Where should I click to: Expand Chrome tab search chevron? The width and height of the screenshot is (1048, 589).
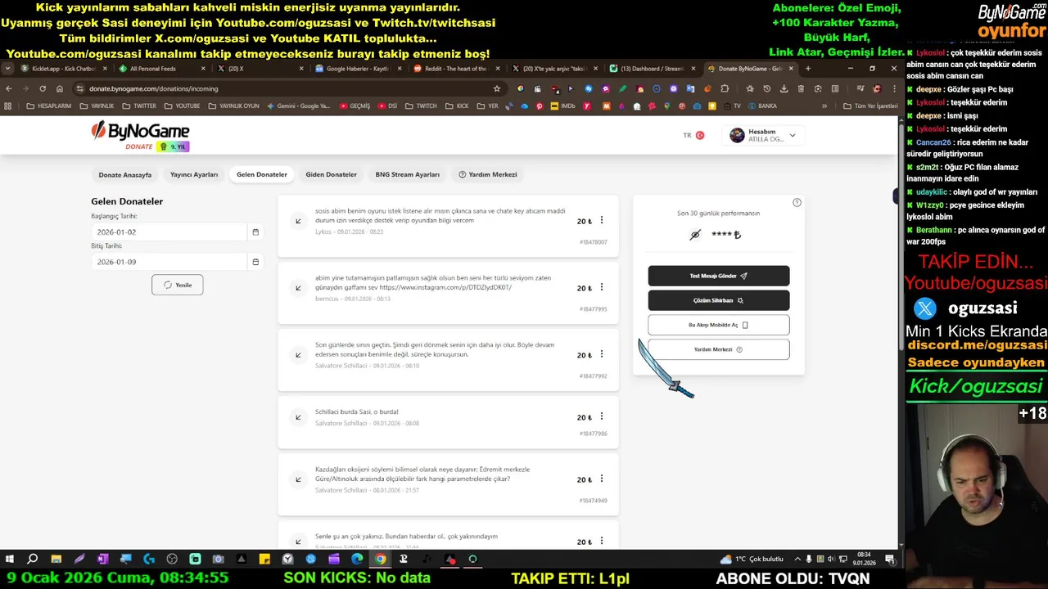(8, 69)
